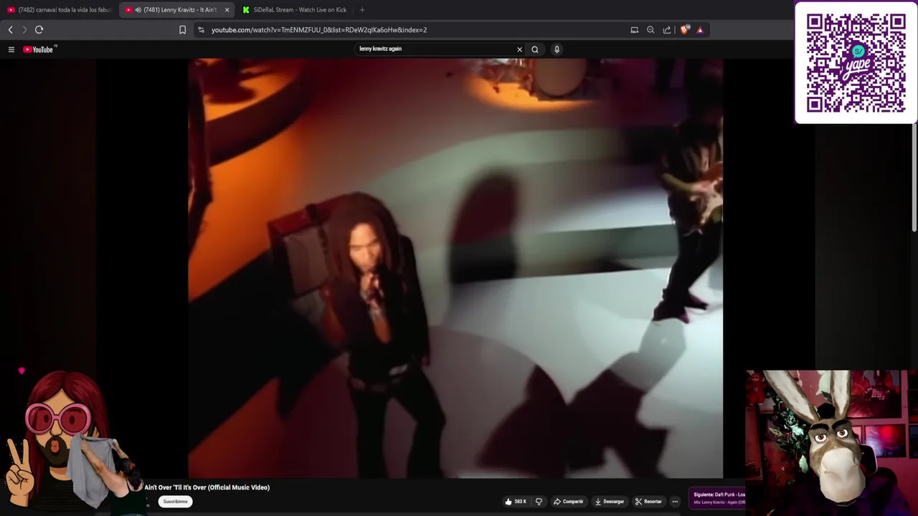Open the YouTube hamburger guide menu
The width and height of the screenshot is (918, 516).
pyautogui.click(x=11, y=49)
